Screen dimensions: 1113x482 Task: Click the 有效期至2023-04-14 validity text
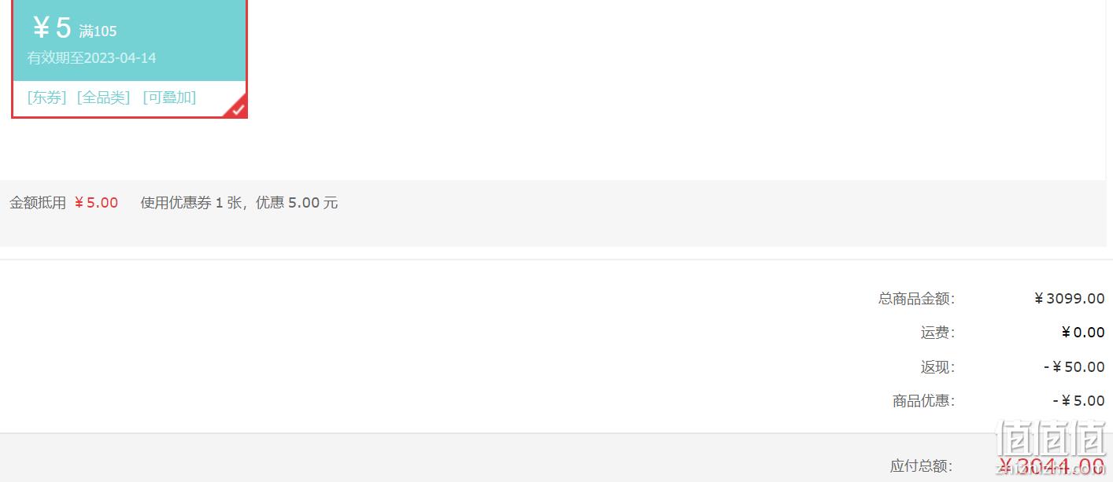pos(91,58)
